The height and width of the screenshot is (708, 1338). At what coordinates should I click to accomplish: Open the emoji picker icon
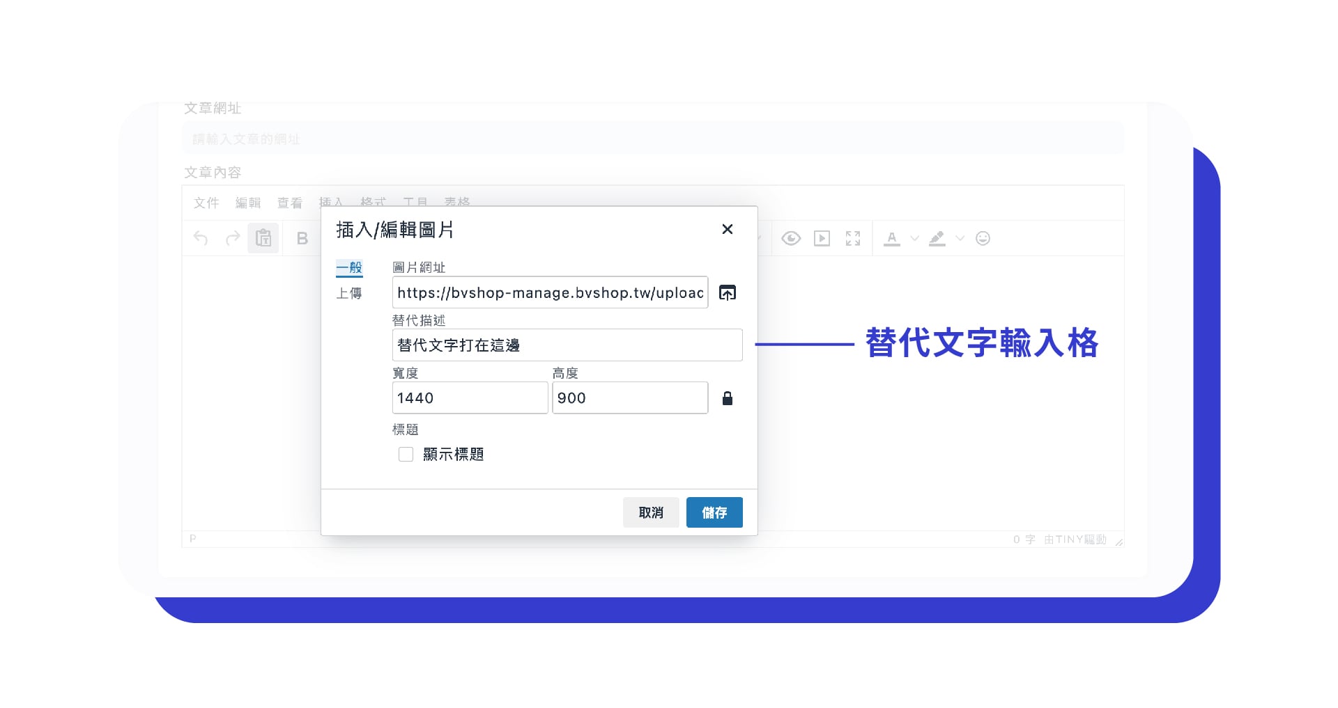[x=983, y=239]
